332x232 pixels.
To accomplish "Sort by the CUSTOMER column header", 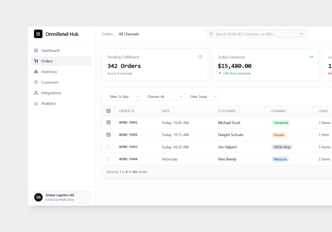I will 226,111.
